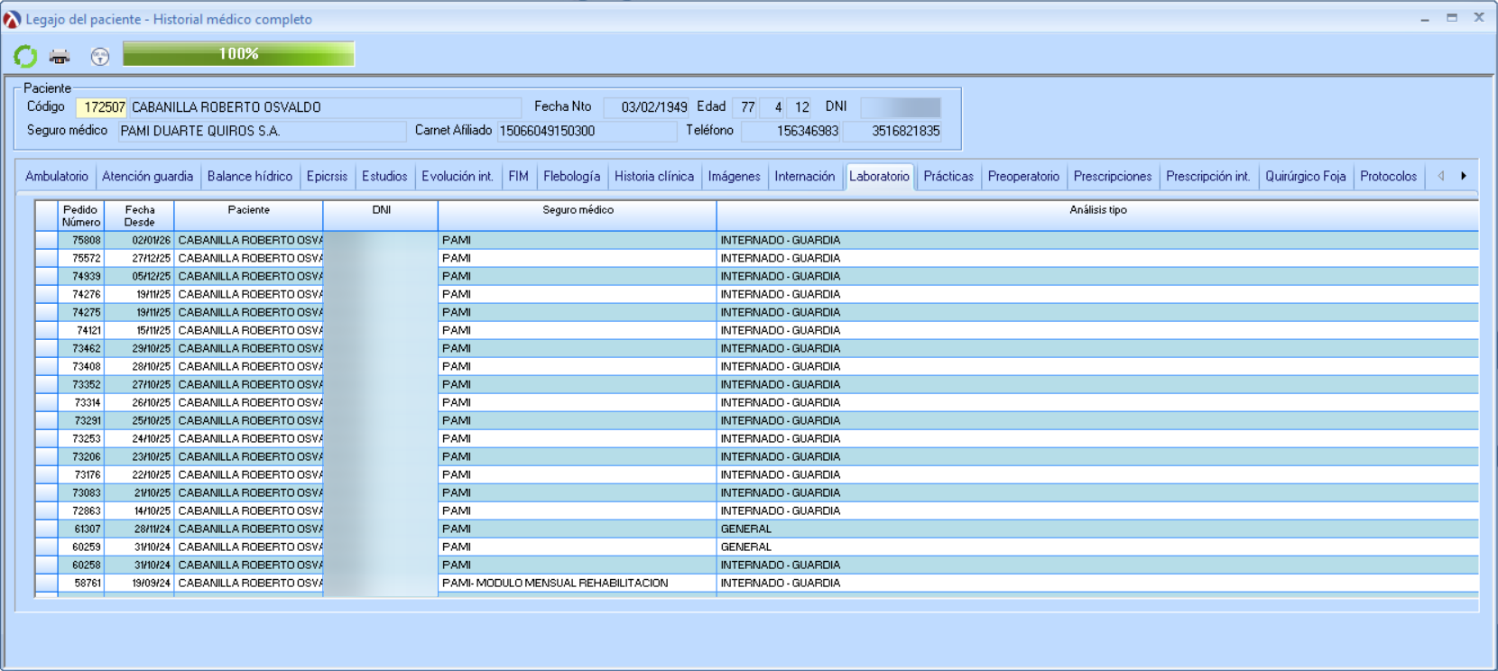This screenshot has width=1498, height=671.
Task: Go to the Preoperatorio tab
Action: click(1023, 177)
